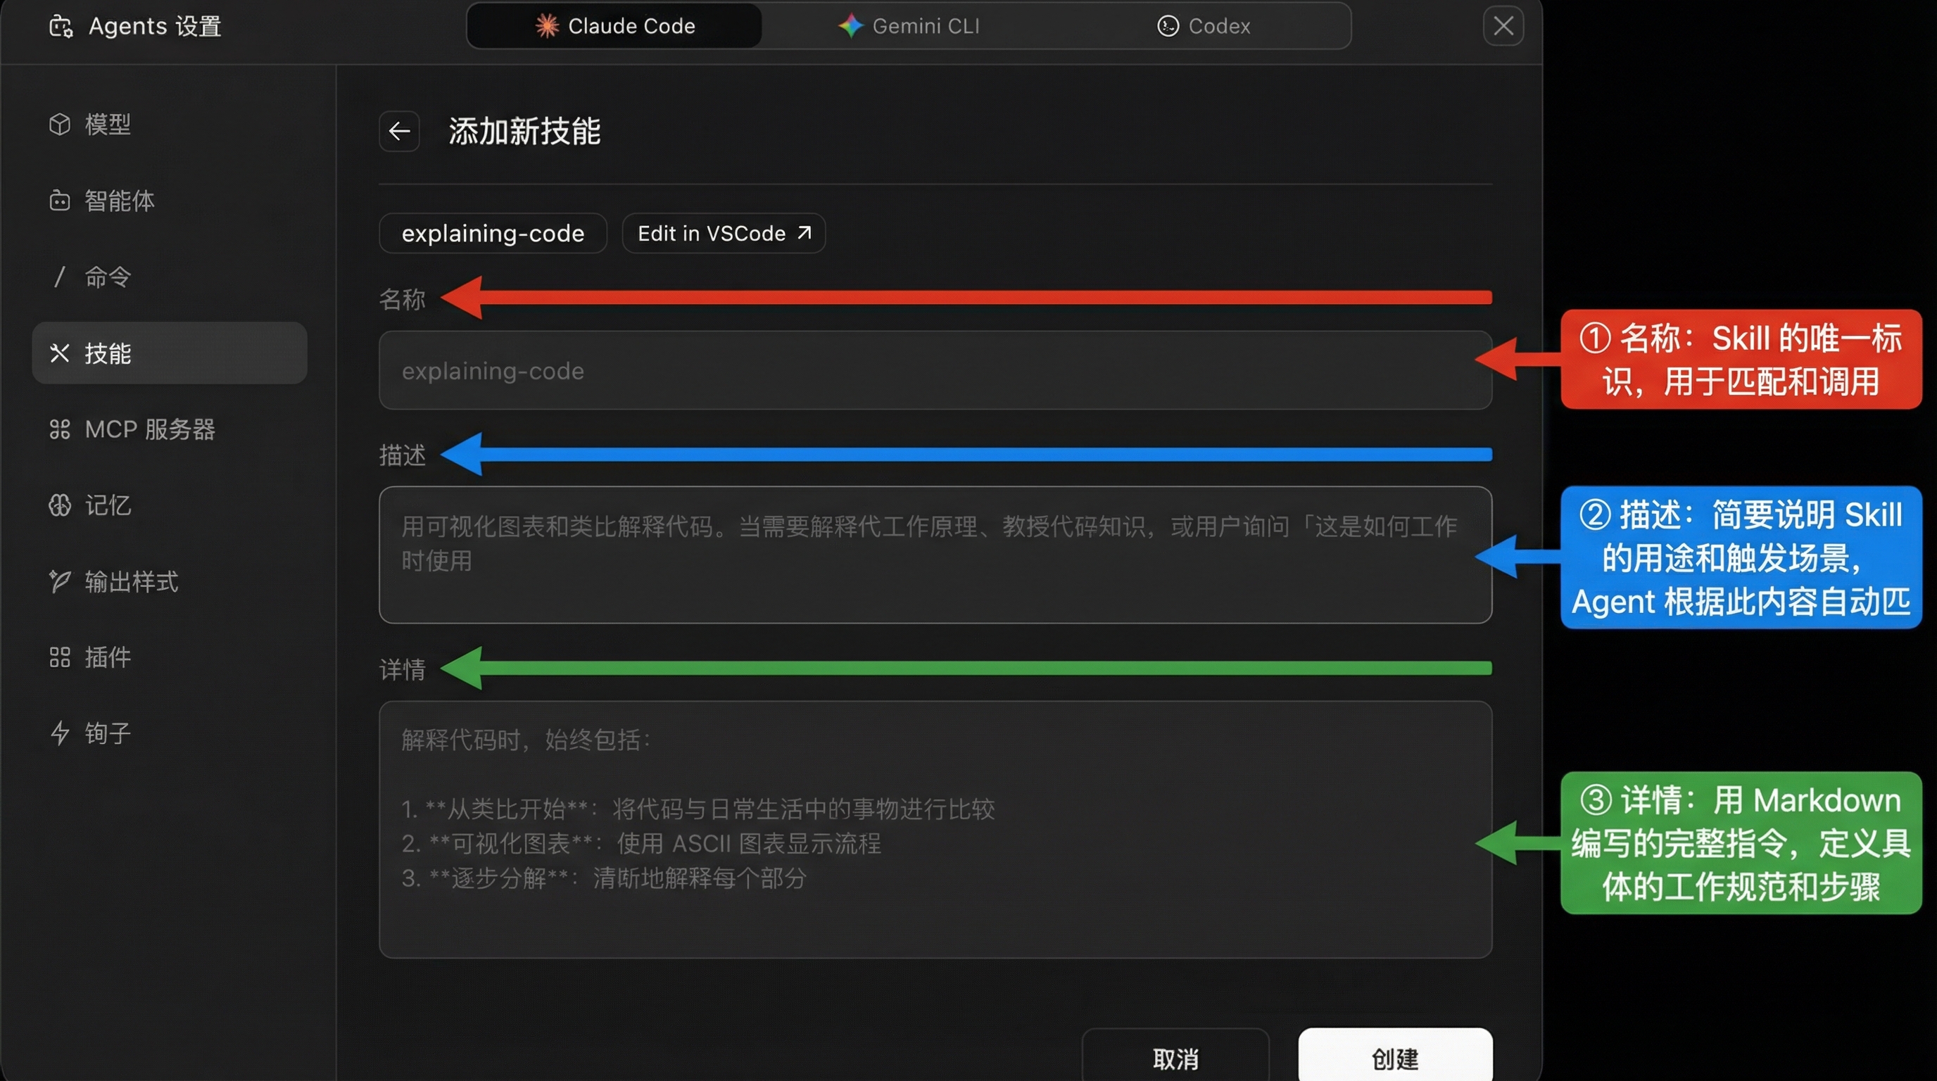Screen dimensions: 1937x1081
Task: Close the Agents 设置 dialog
Action: coord(1503,26)
